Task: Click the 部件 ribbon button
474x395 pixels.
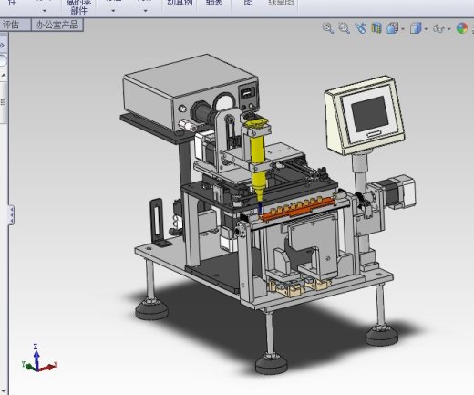Action: click(x=79, y=11)
